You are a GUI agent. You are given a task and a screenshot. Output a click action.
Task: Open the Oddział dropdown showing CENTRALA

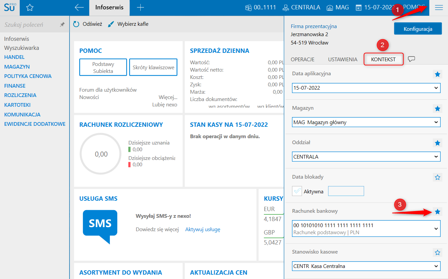(366, 157)
